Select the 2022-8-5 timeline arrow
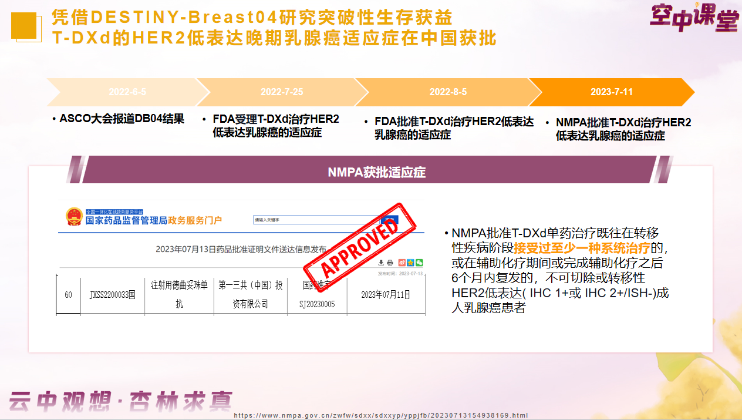Viewport: 742px width, 420px height. [448, 92]
